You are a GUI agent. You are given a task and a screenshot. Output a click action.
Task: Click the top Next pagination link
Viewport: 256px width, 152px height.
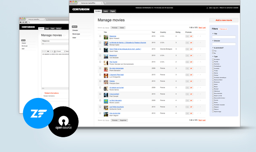(x=200, y=27)
